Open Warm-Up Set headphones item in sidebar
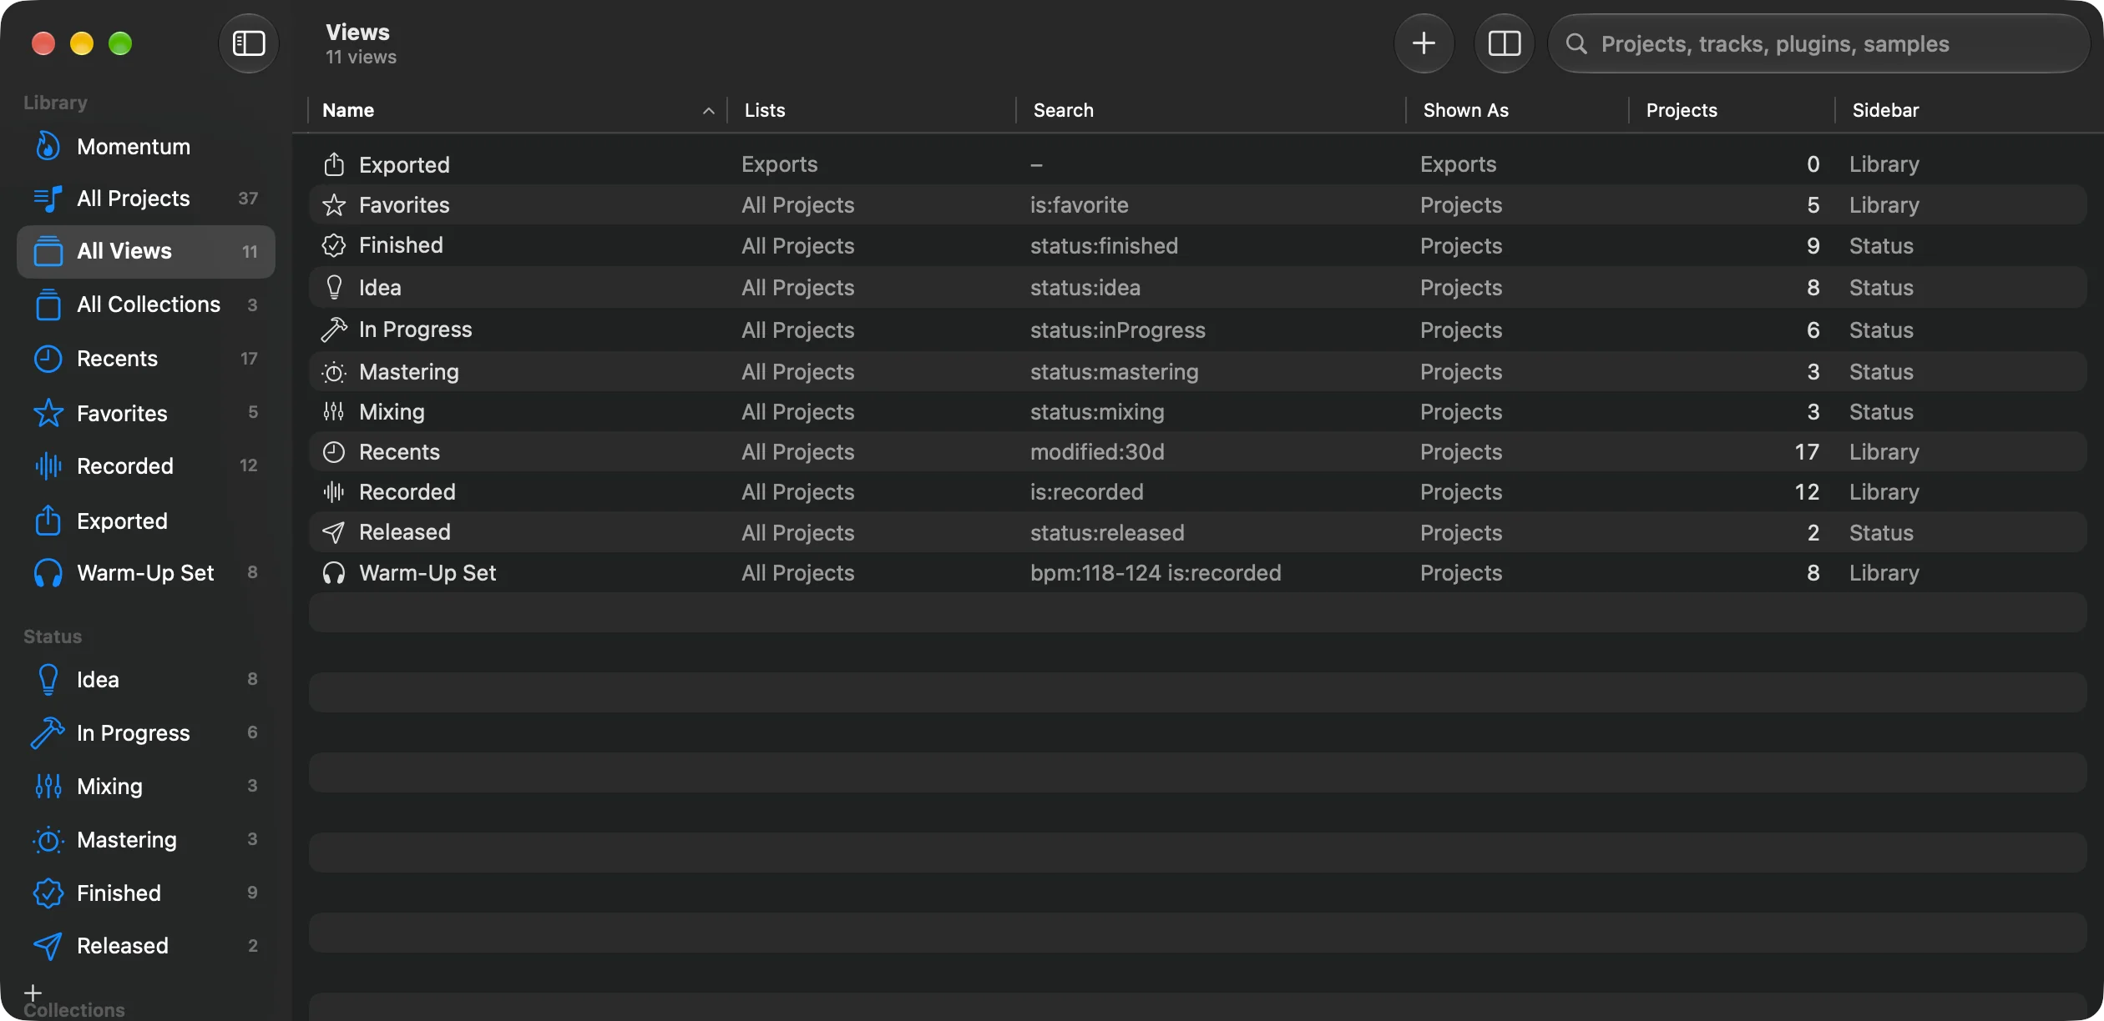This screenshot has width=2104, height=1021. (x=146, y=573)
